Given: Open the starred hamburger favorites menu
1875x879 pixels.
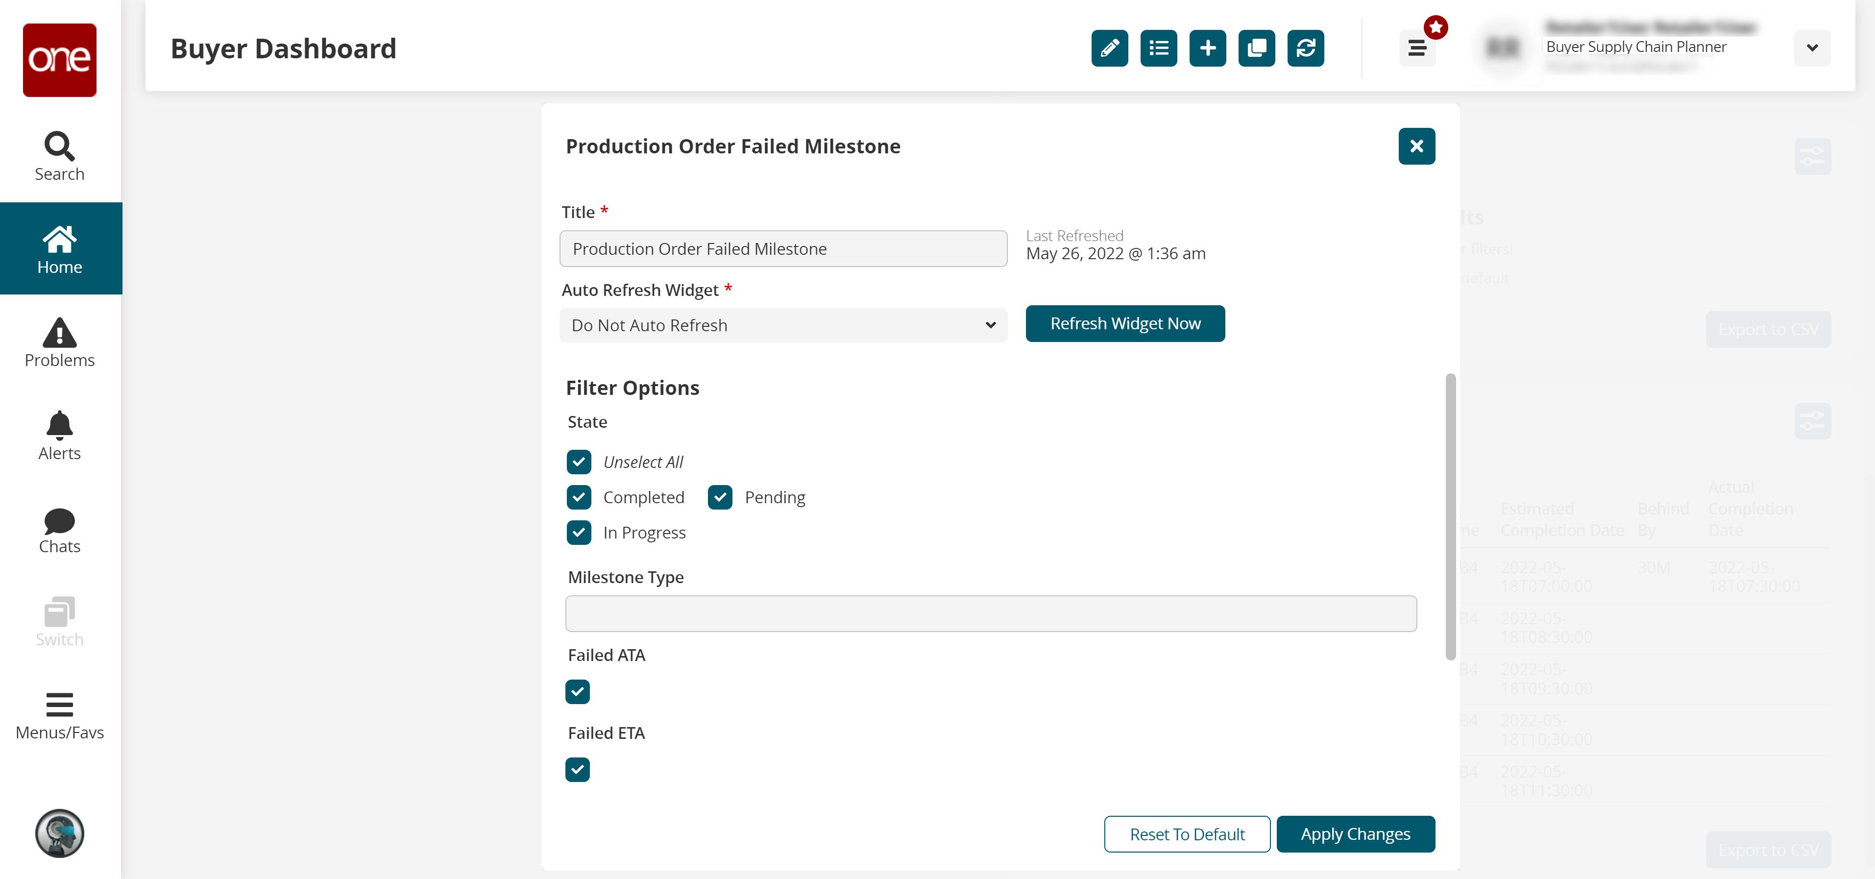Looking at the screenshot, I should coord(1416,48).
